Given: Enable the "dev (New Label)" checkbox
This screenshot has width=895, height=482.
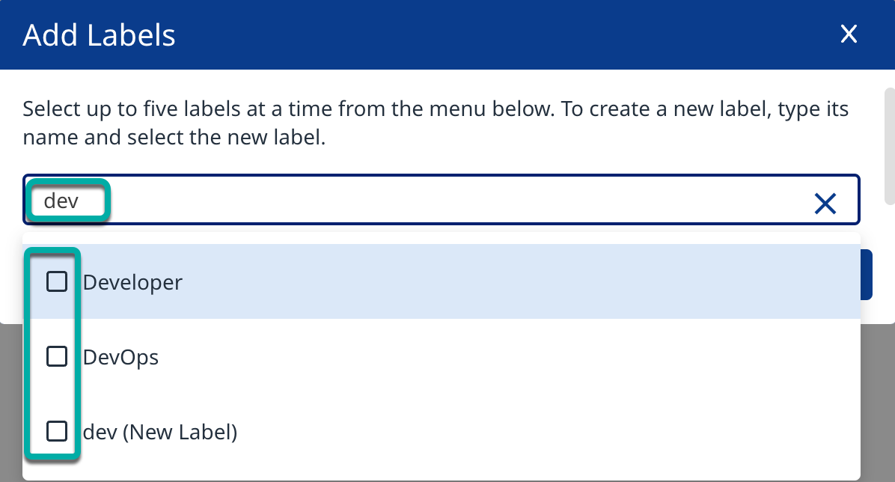Looking at the screenshot, I should pos(57,432).
